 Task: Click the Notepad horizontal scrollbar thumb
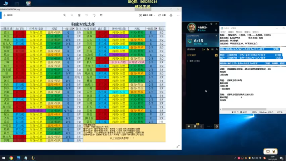(x=244, y=109)
